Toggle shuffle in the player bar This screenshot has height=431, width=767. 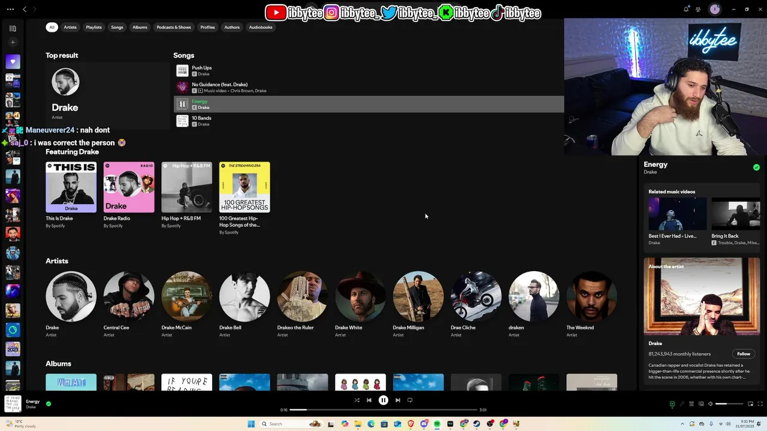(357, 400)
